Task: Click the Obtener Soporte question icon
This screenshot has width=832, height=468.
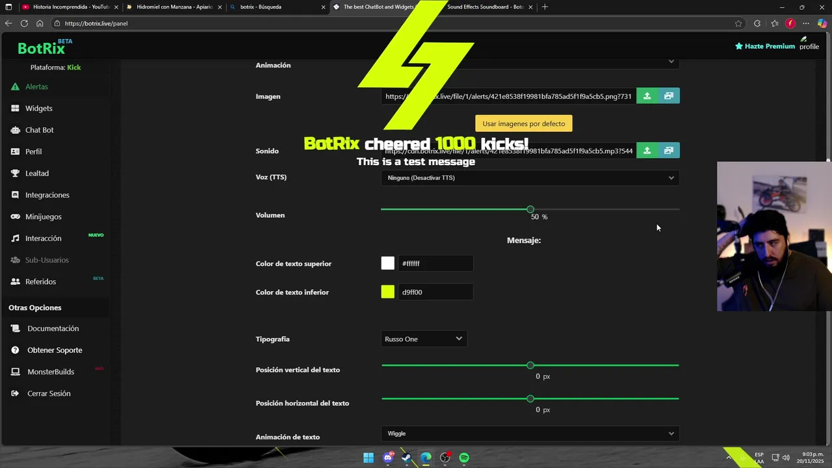Action: click(x=15, y=350)
